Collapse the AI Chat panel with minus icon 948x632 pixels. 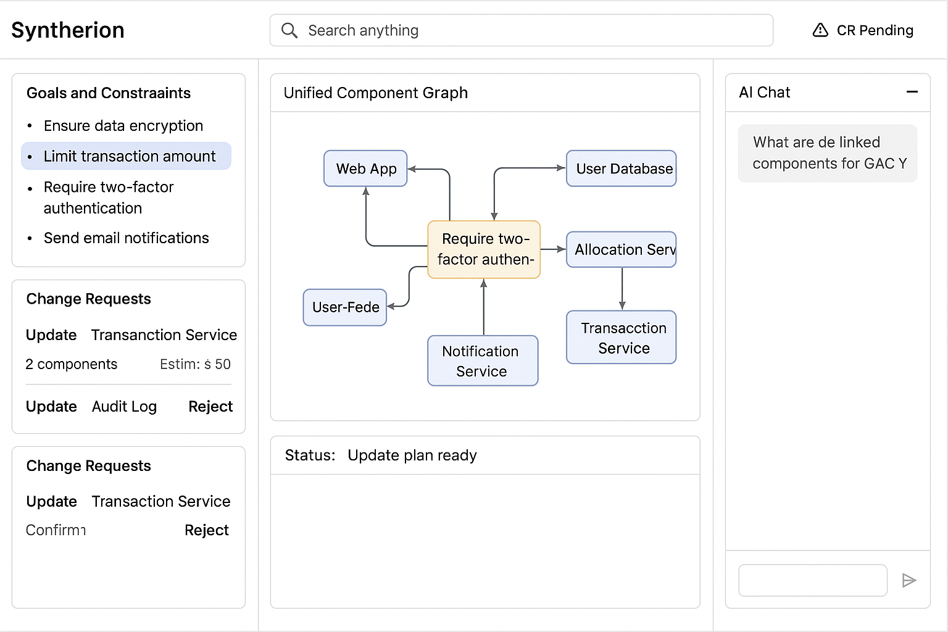point(912,92)
